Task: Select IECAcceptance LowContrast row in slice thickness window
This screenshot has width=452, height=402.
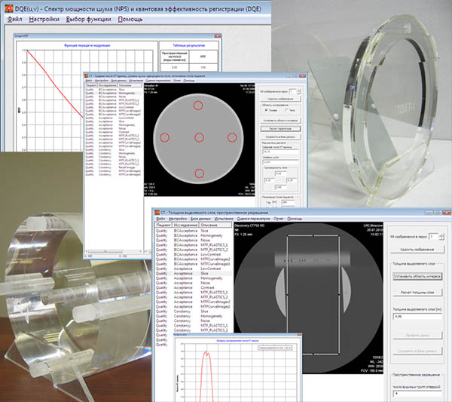Action: [x=194, y=254]
